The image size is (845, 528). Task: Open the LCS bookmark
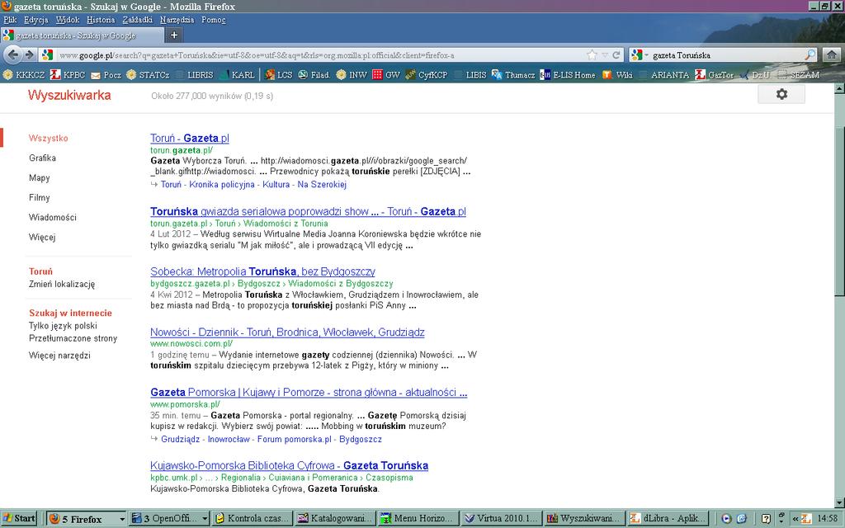(279, 75)
